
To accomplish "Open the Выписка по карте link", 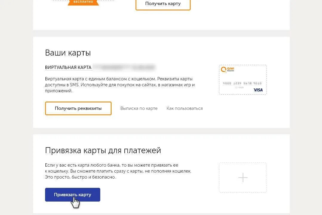I will pos(139,108).
